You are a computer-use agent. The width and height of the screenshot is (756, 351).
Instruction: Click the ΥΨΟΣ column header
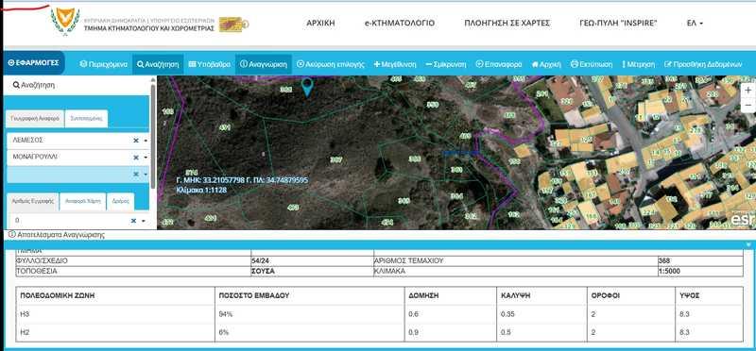click(690, 295)
